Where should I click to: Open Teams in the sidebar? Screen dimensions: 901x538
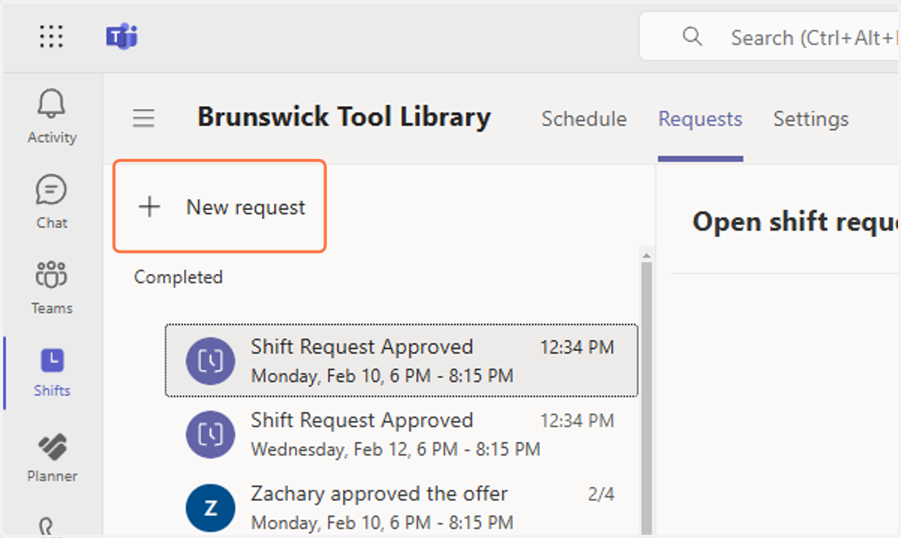point(52,287)
